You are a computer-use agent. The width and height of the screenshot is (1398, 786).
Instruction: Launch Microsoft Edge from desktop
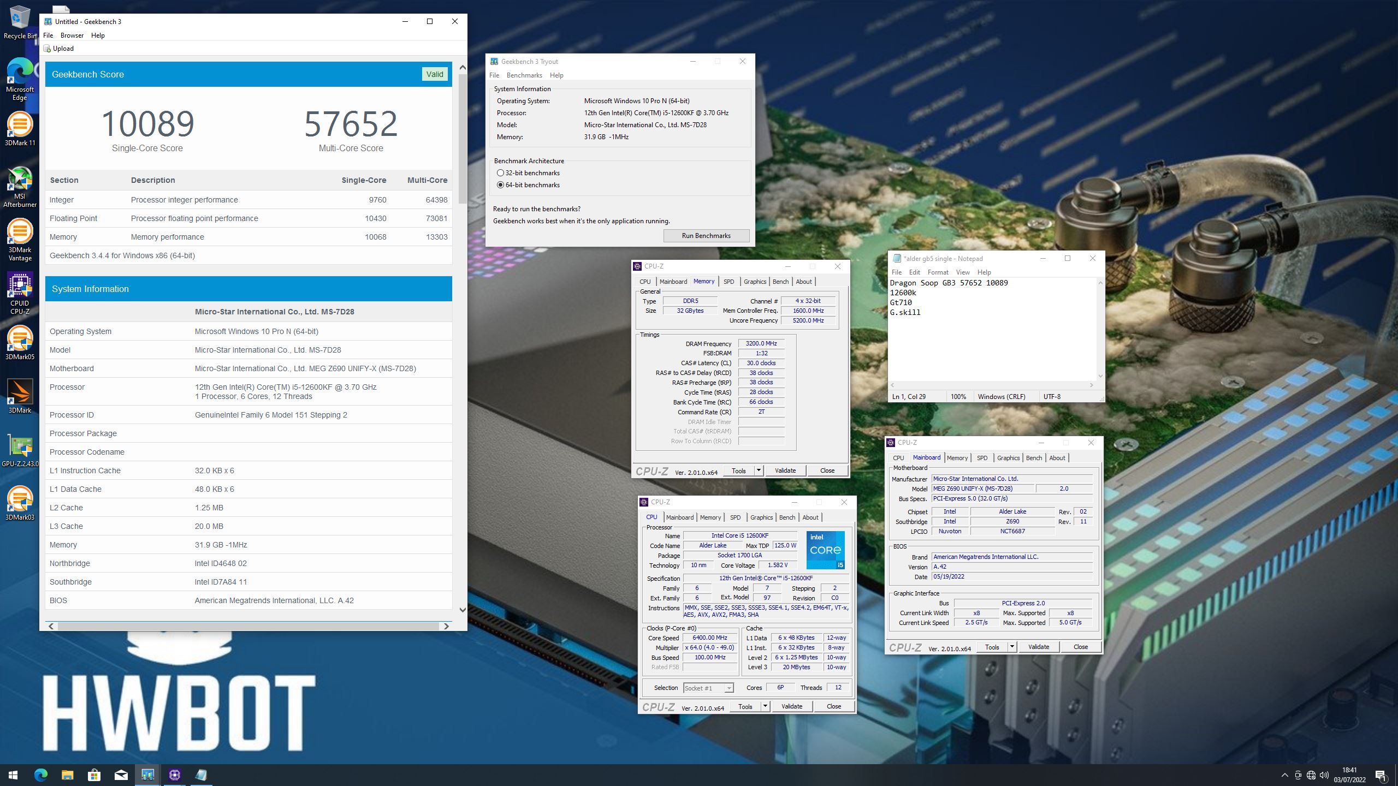(20, 80)
